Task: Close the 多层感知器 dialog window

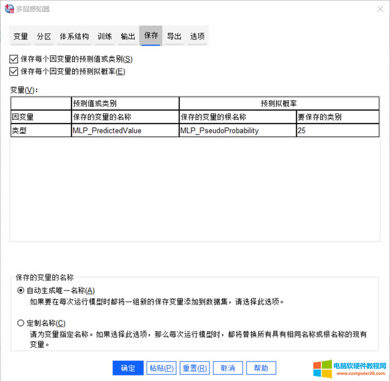Action: tap(379, 9)
